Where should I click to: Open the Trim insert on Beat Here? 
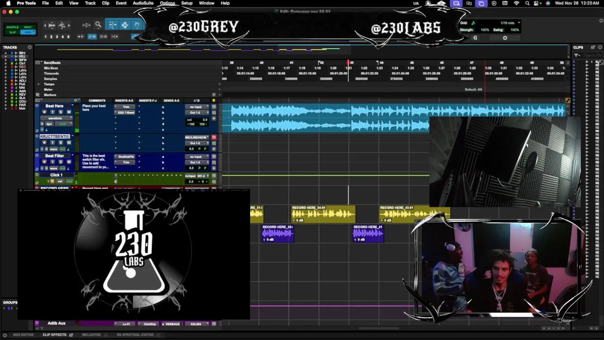(x=126, y=107)
